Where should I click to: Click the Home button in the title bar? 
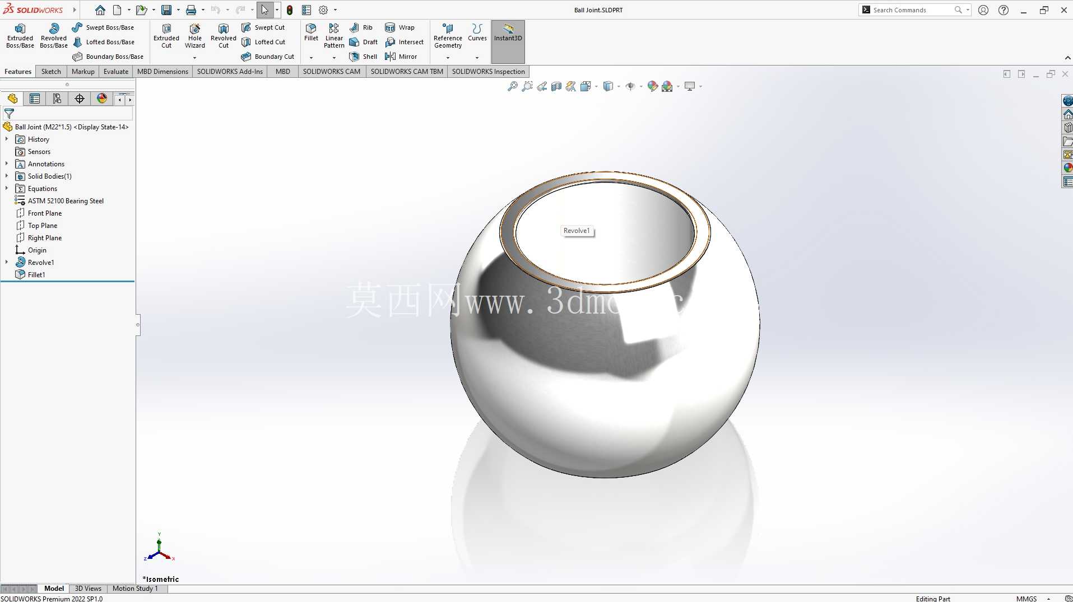(x=100, y=10)
